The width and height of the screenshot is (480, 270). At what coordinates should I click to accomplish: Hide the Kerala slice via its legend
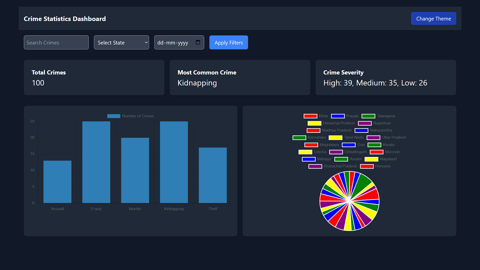pyautogui.click(x=374, y=145)
